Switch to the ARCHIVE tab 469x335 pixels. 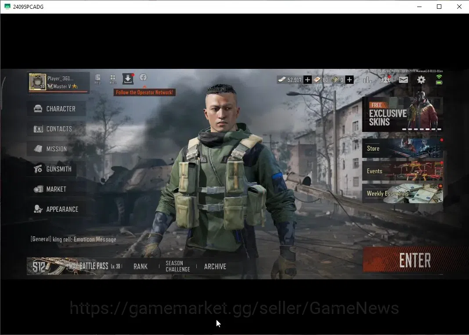click(215, 266)
